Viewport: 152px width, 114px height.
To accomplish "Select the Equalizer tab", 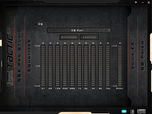I will pos(29,56).
